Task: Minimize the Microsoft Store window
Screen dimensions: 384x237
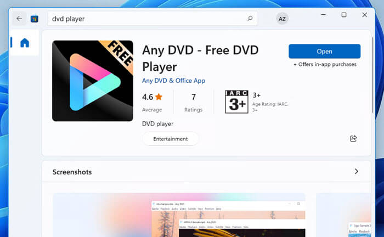Action: click(x=323, y=15)
